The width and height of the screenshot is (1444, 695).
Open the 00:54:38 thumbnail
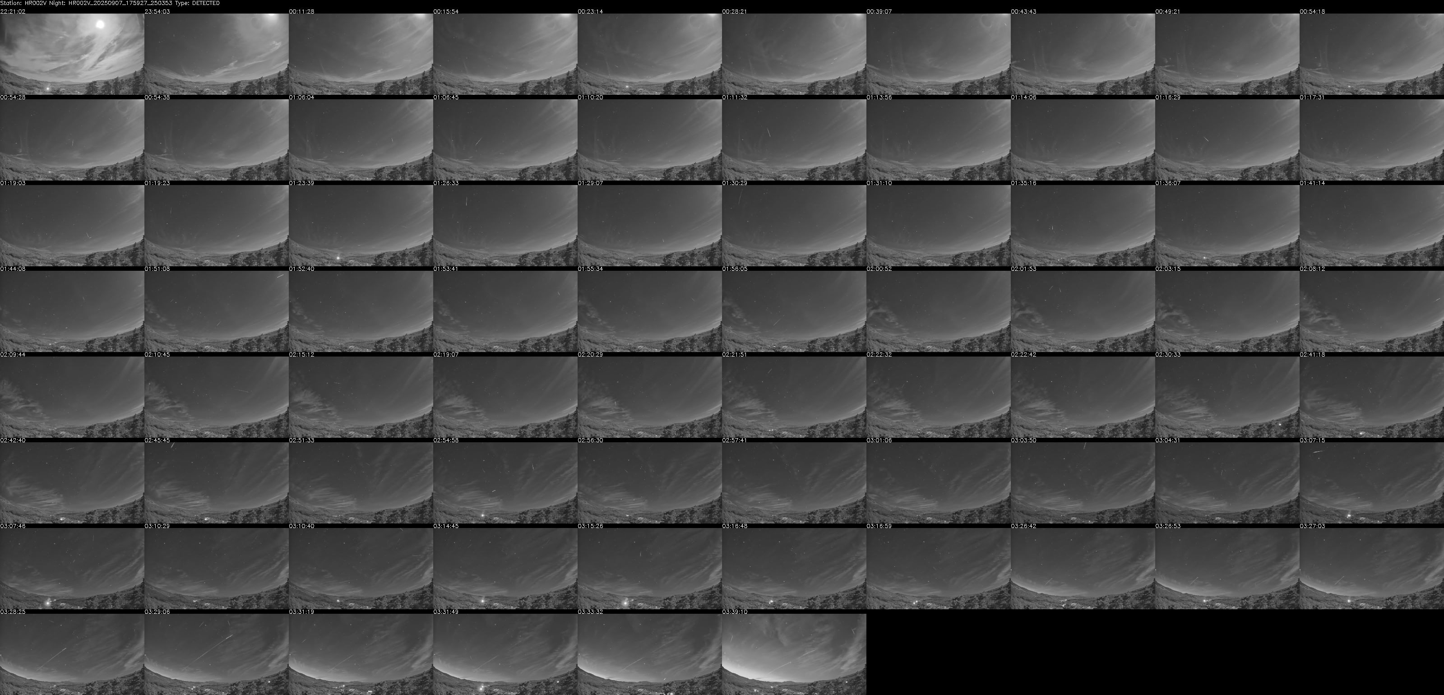(x=217, y=139)
